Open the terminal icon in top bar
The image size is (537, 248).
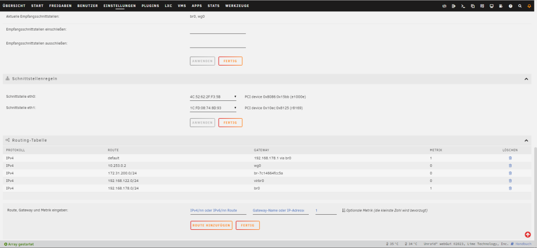463,6
